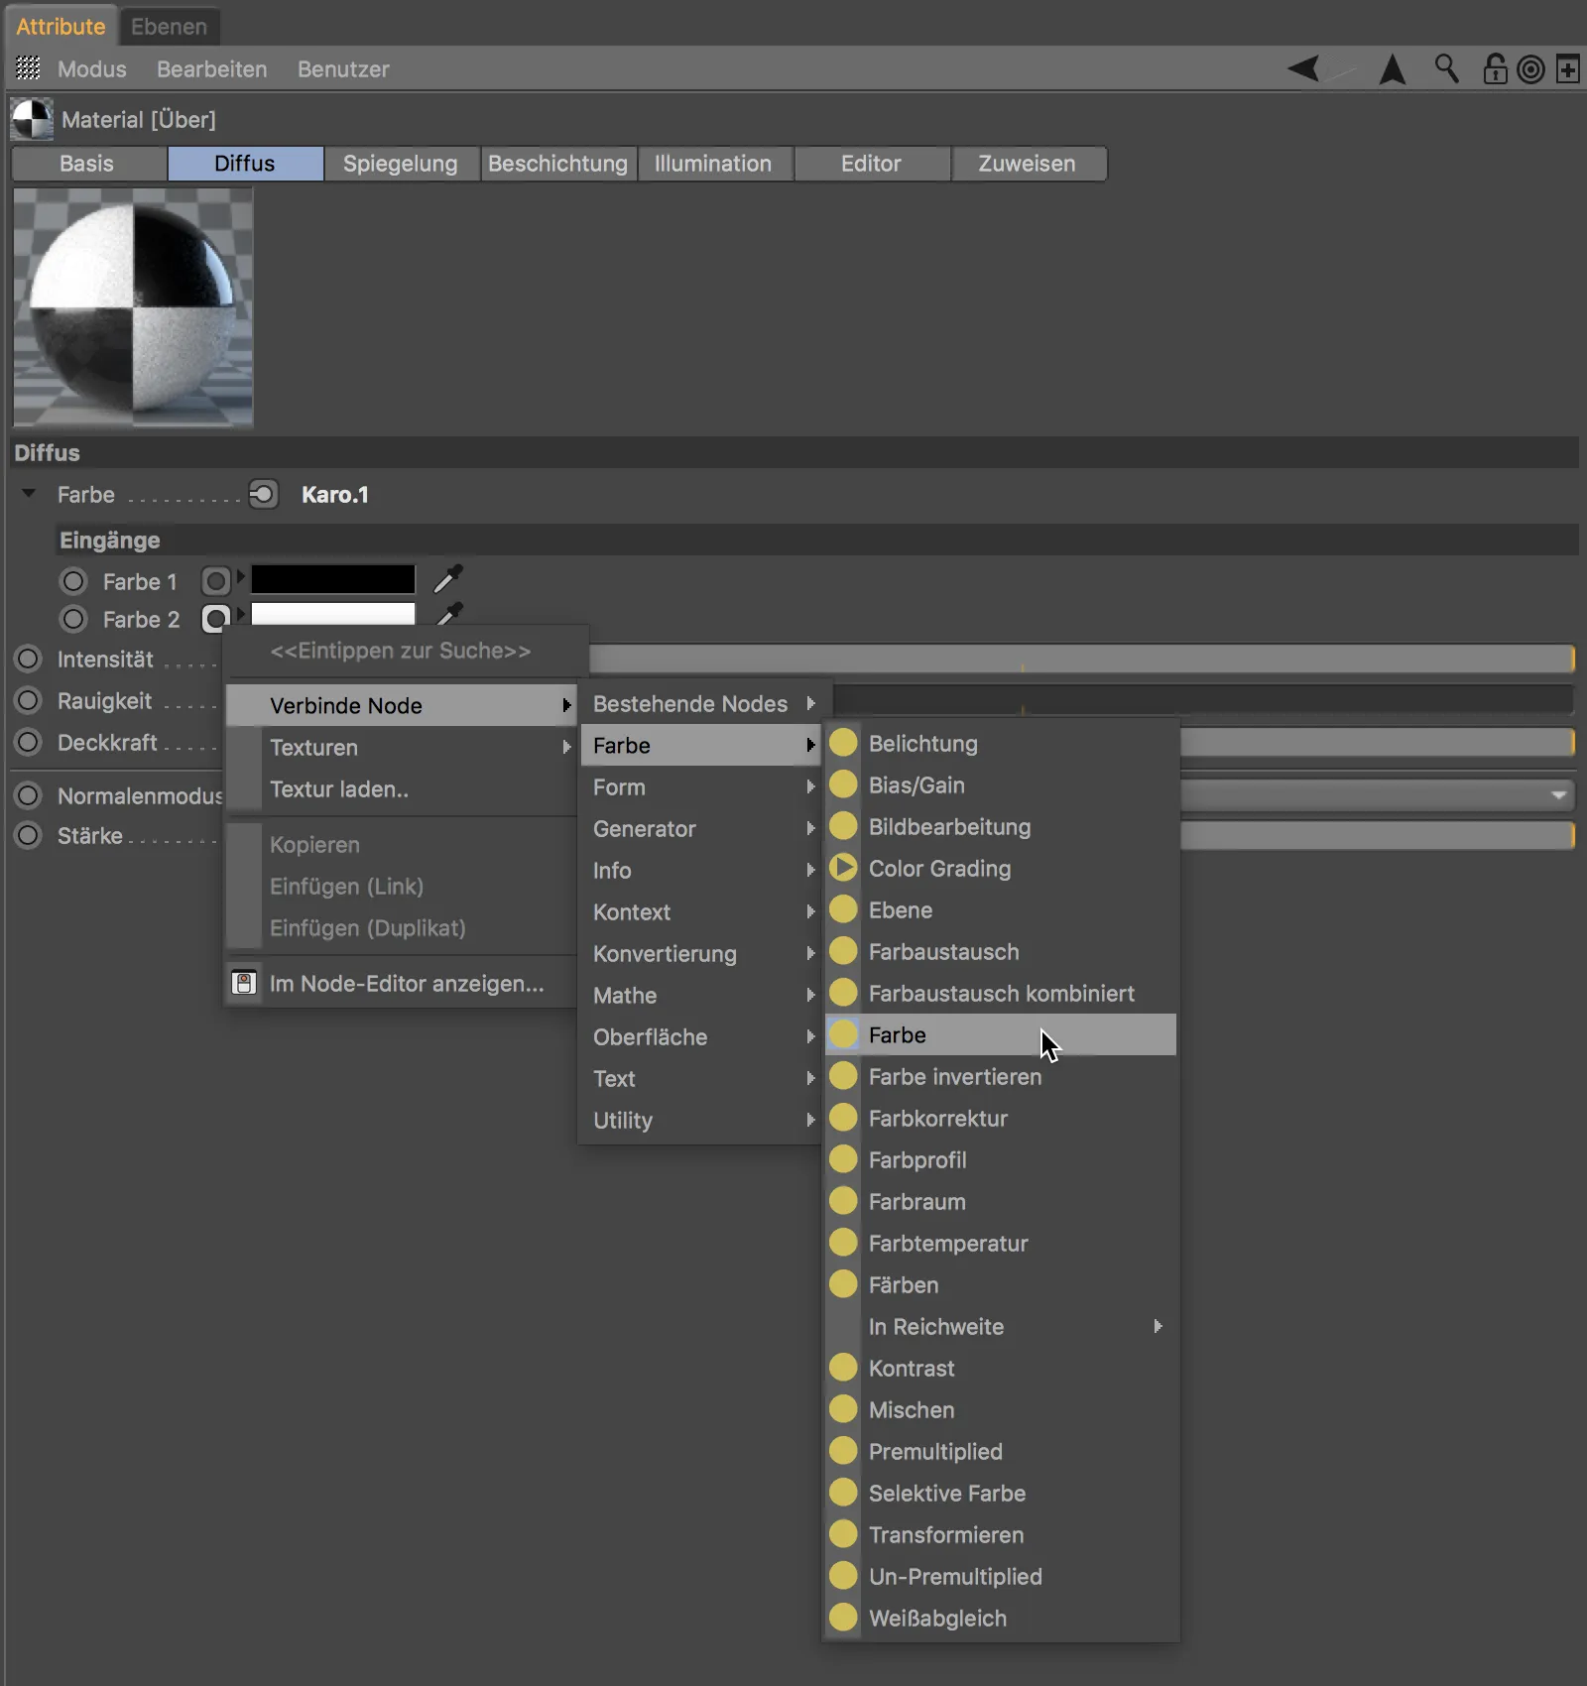Open the Bearbeiten menu

(x=212, y=69)
